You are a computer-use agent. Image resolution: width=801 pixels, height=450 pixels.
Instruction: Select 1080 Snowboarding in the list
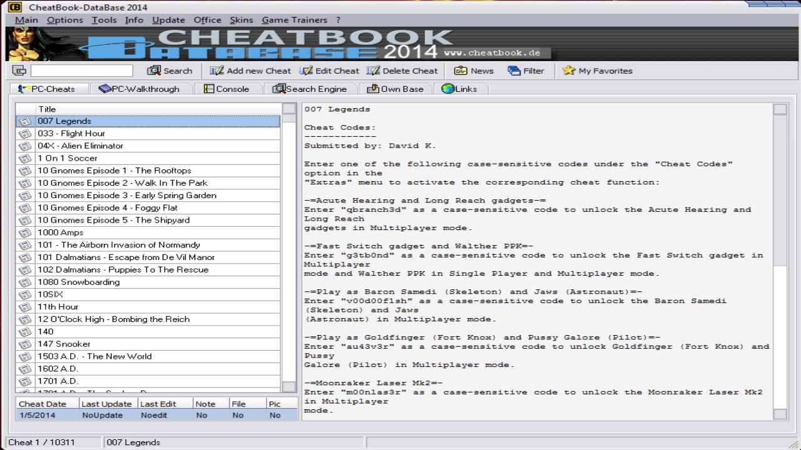pyautogui.click(x=78, y=282)
